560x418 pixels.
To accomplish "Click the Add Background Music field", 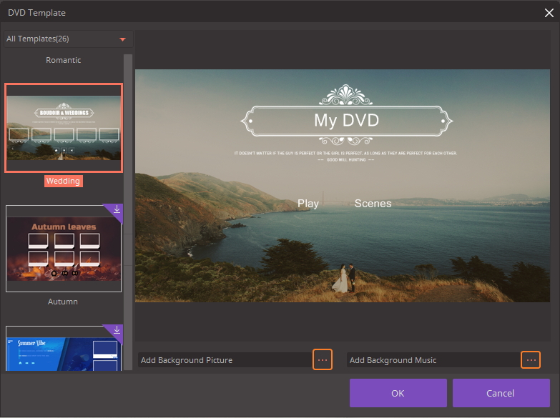I will (433, 360).
